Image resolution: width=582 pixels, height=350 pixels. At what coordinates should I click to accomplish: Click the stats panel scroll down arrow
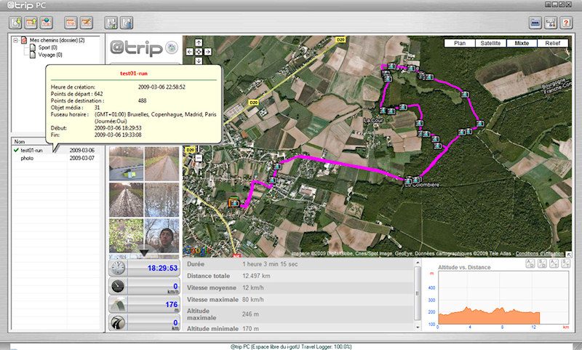pos(418,327)
